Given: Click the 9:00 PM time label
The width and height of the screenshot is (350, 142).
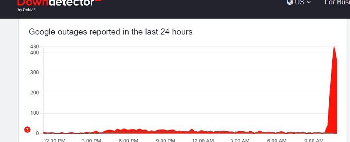Looking at the screenshot, I should (165, 140).
